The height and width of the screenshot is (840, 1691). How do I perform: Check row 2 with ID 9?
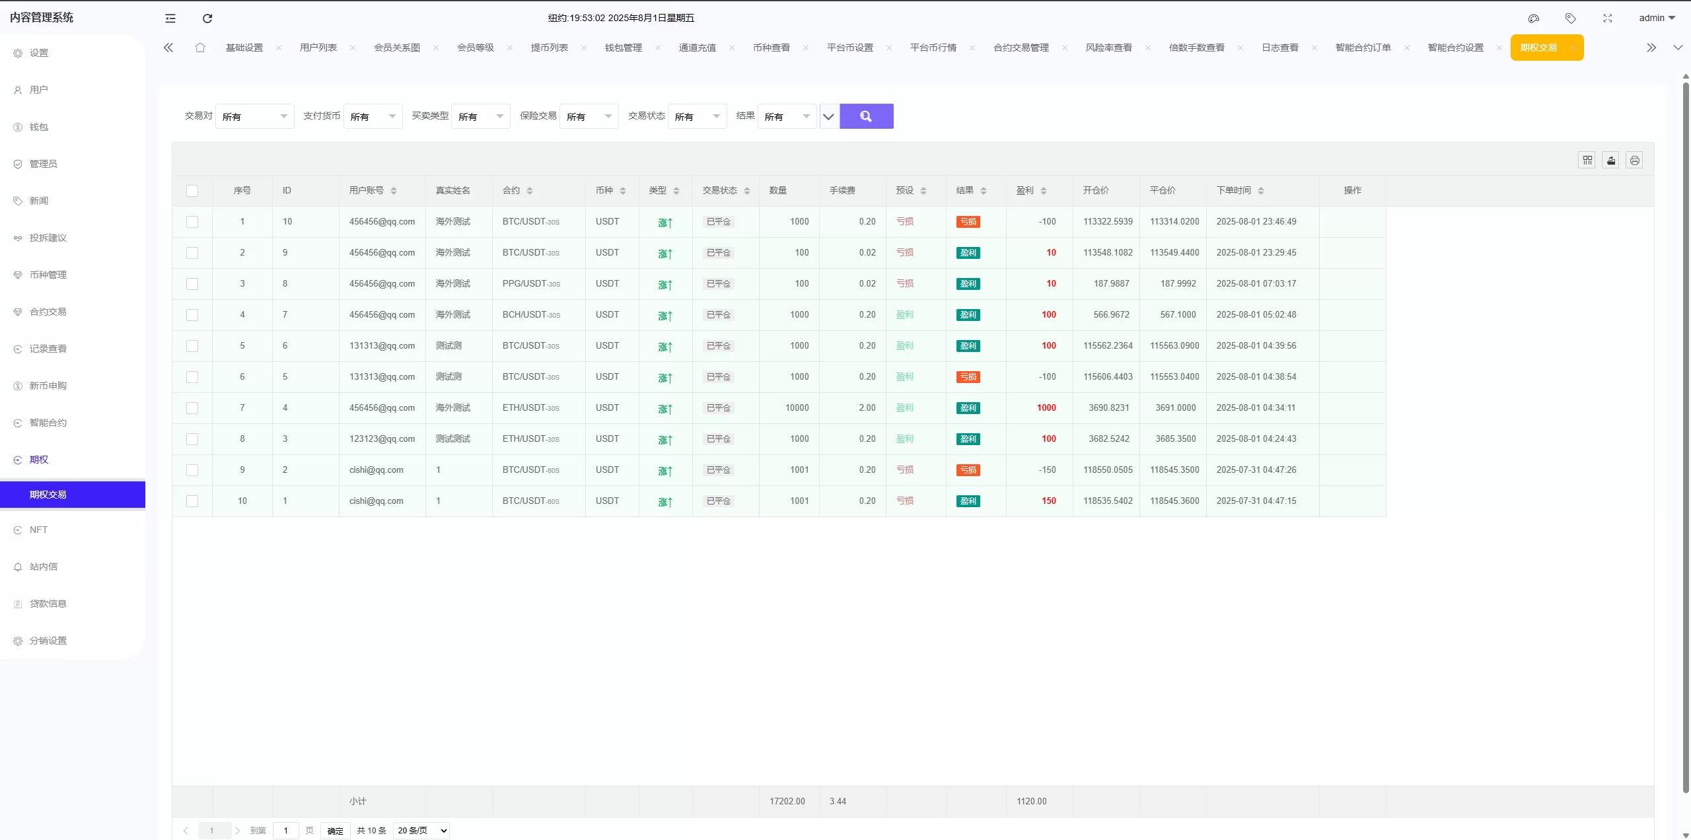(x=192, y=253)
